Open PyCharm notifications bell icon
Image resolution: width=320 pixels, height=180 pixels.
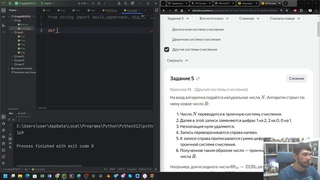[156, 10]
